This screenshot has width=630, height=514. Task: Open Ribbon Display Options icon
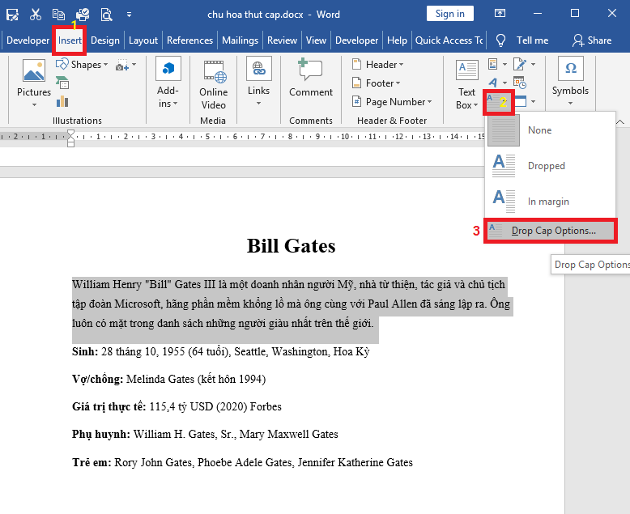pos(500,13)
